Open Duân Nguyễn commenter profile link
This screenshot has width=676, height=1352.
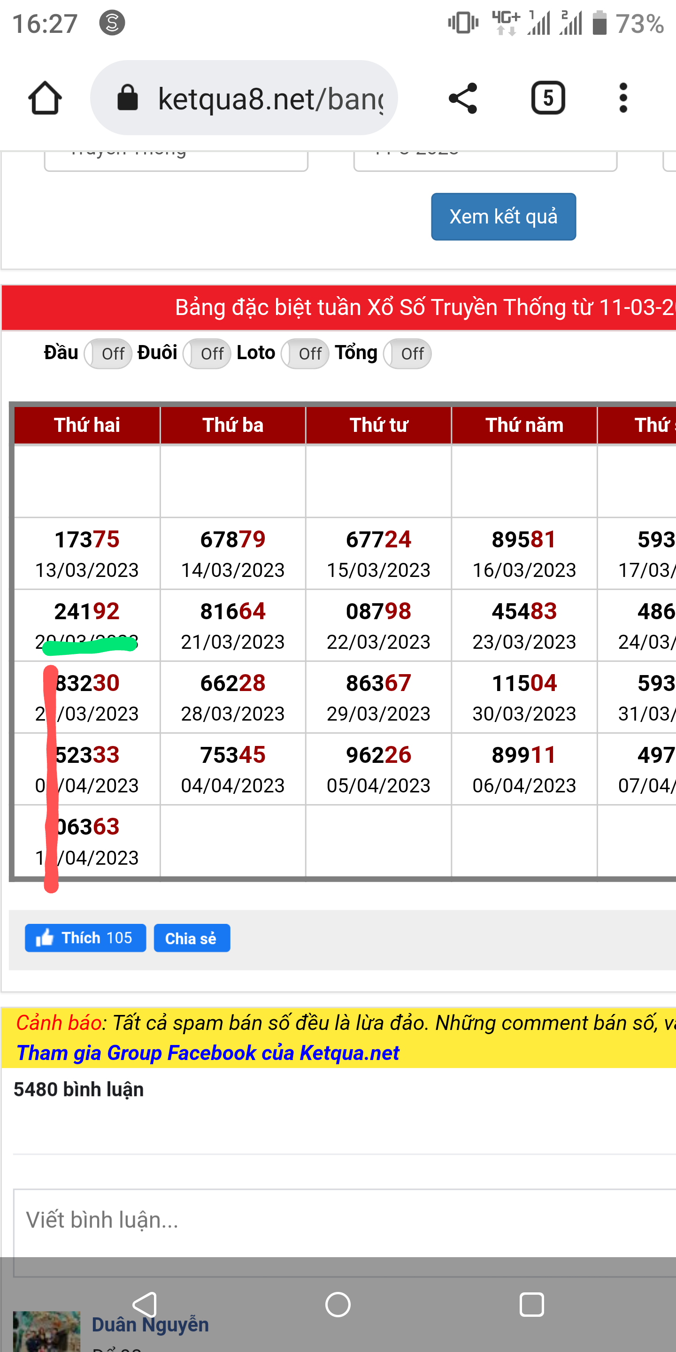(150, 1324)
